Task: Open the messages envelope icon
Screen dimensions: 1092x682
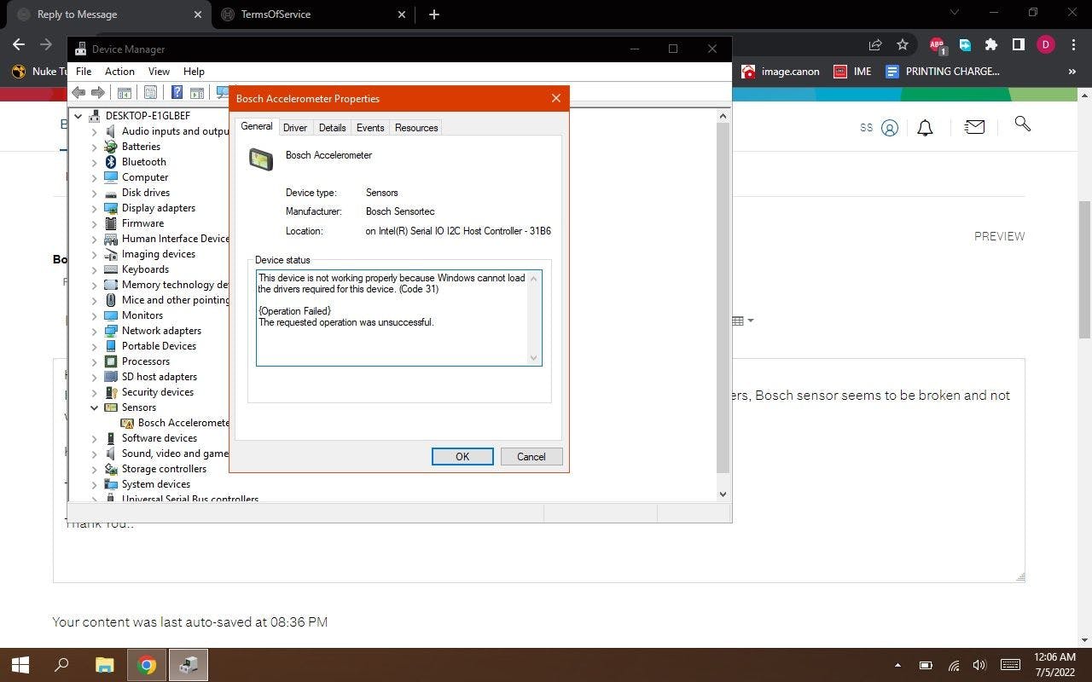Action: pos(974,127)
